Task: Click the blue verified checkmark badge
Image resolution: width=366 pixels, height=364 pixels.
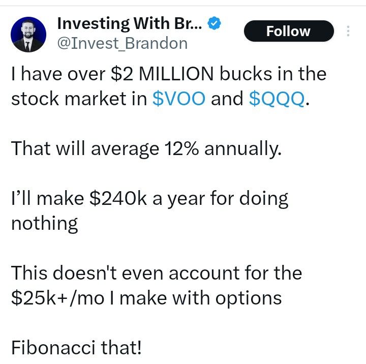Action: (215, 23)
